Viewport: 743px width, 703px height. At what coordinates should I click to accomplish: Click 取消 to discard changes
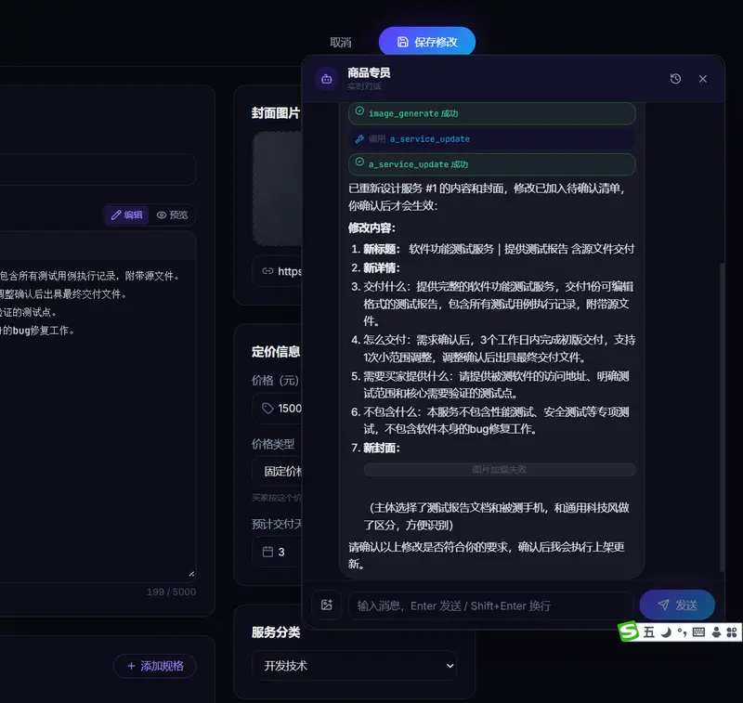[341, 42]
